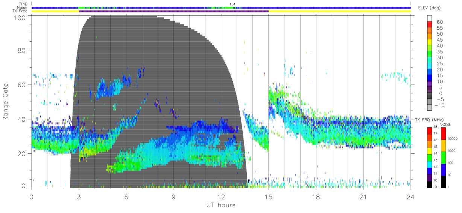Screen dimensions: 462x213
Task: Click the '25' label on ELEV color bar
Action: 440,63
